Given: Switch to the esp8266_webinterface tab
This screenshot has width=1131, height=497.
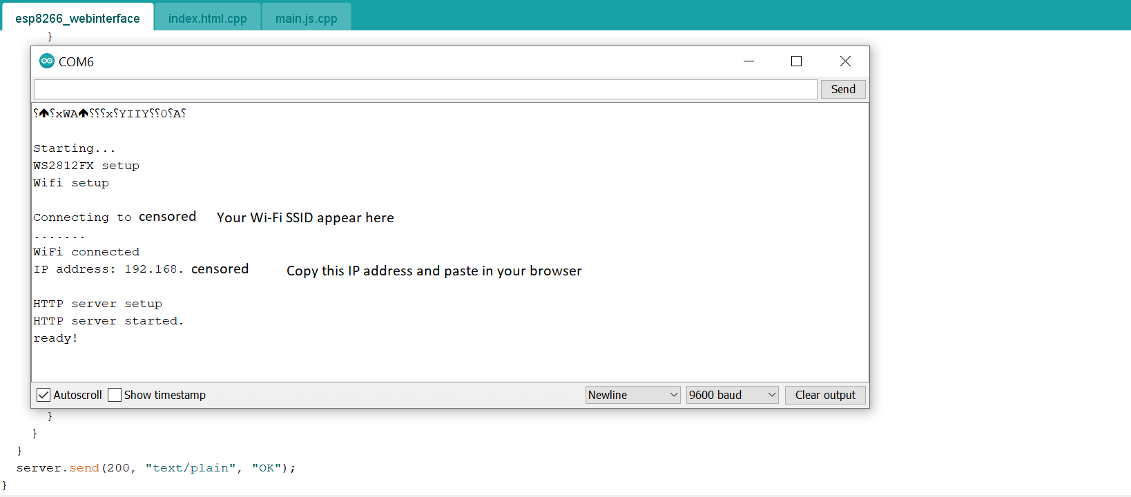Looking at the screenshot, I should pos(77,18).
